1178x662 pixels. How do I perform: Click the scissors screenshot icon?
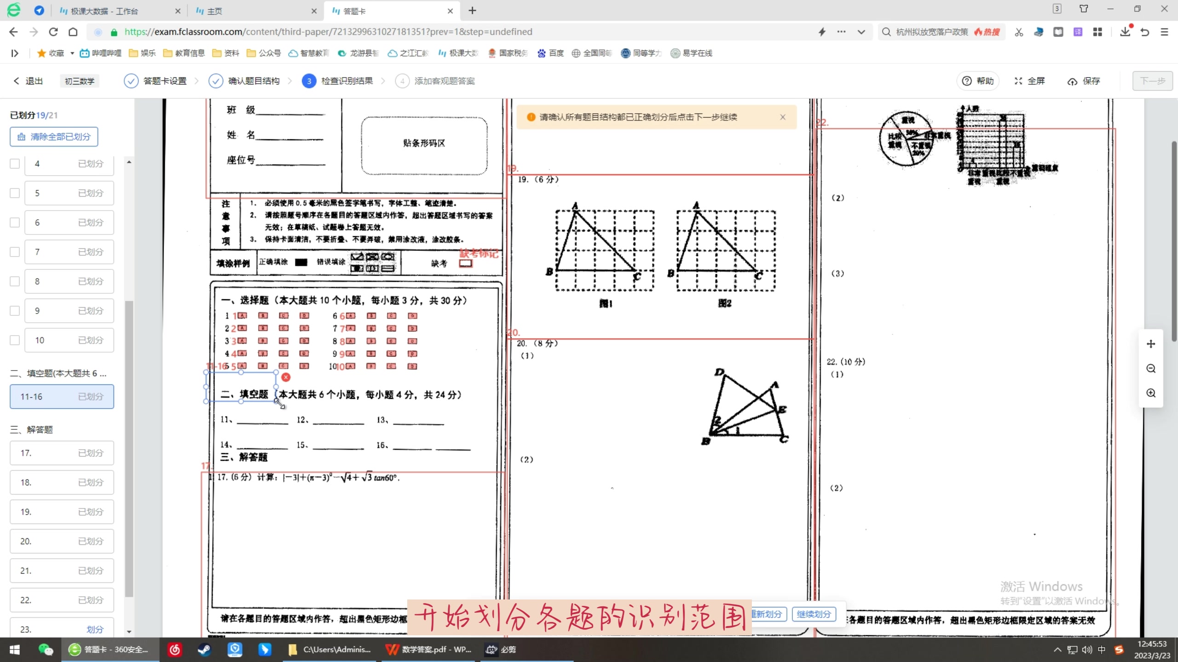click(x=1019, y=32)
